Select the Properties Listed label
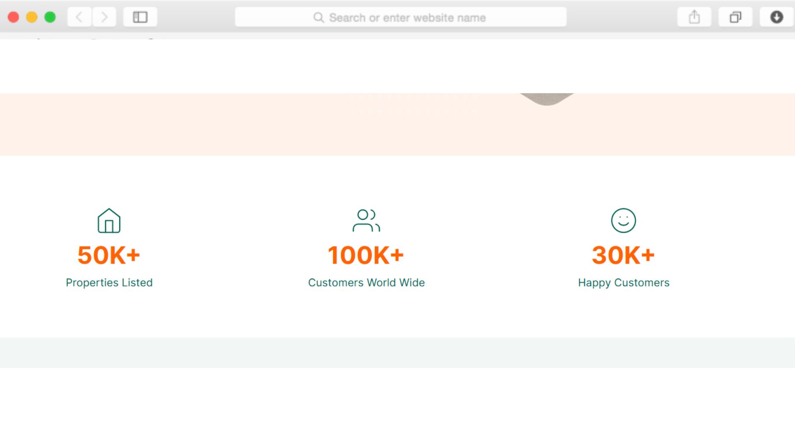This screenshot has width=795, height=447. 109,283
